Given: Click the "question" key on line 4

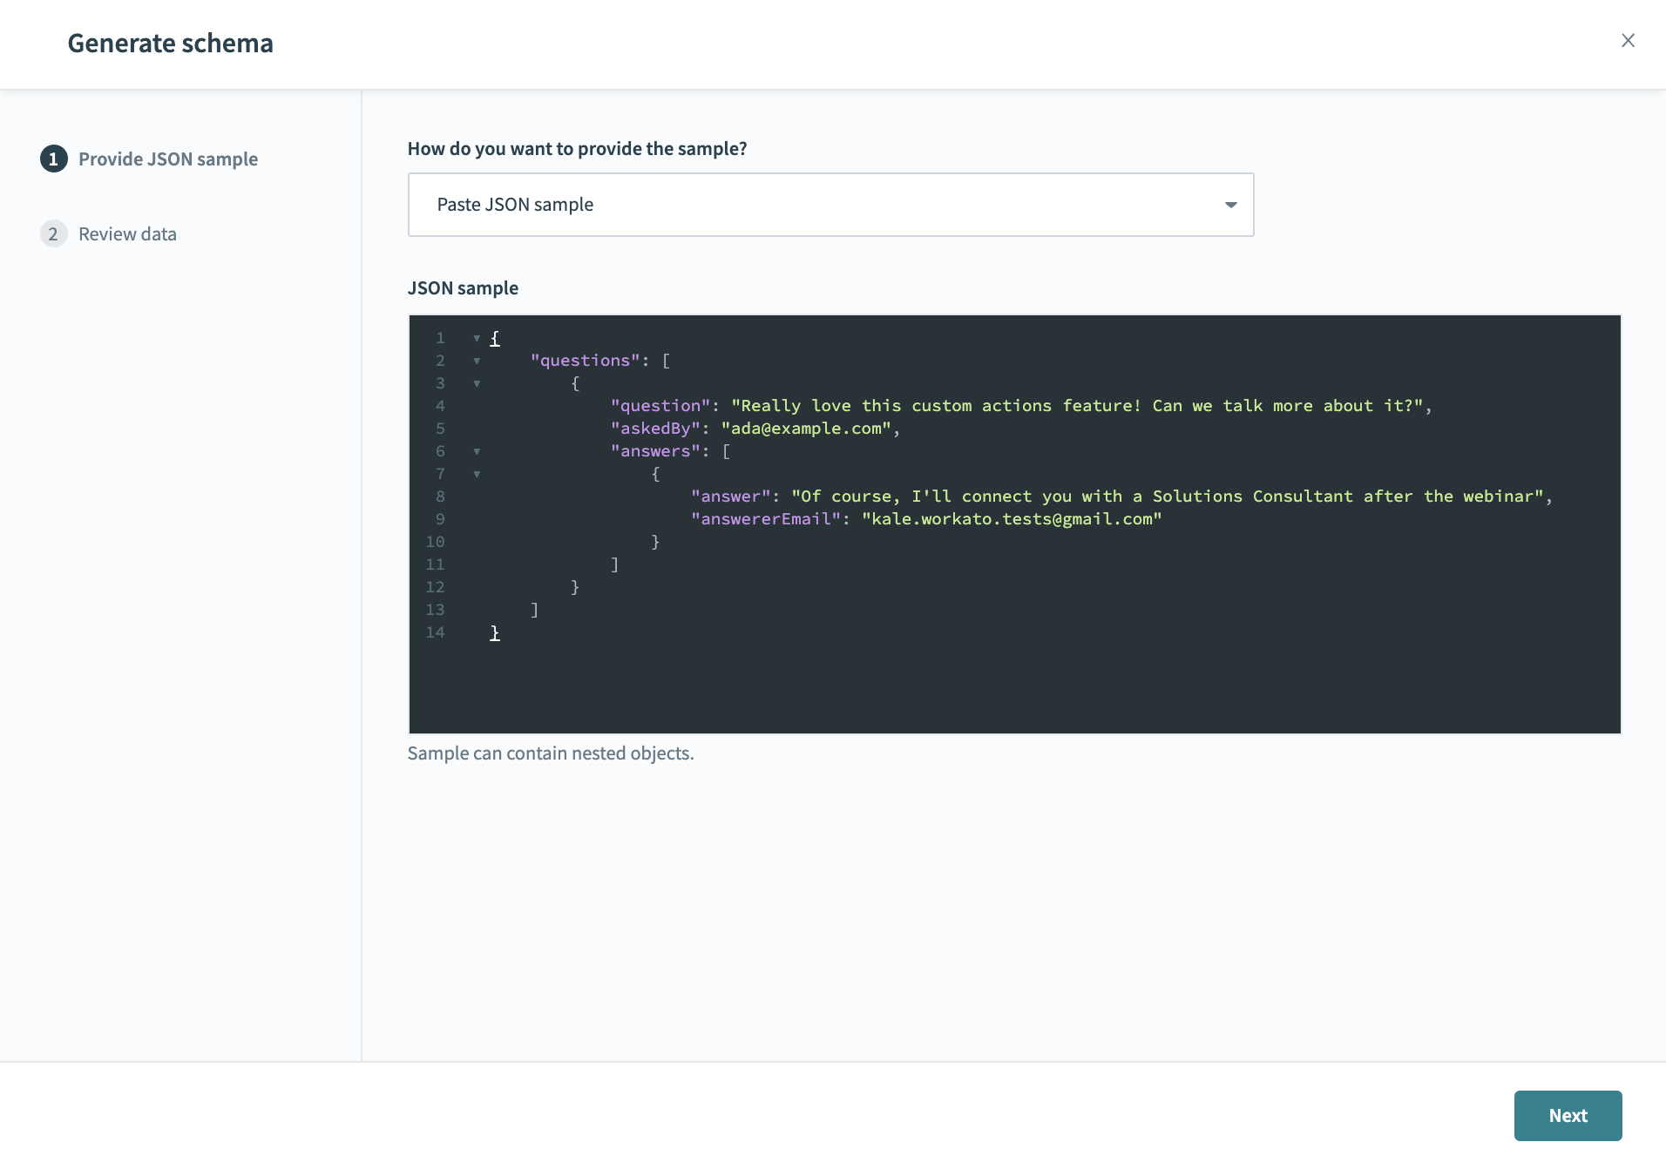Looking at the screenshot, I should coord(660,406).
